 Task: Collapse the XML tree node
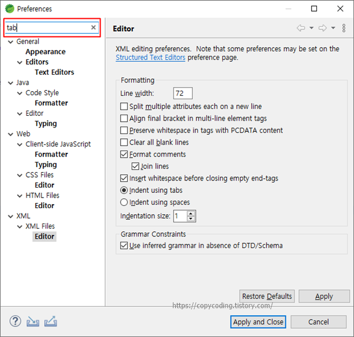click(11, 216)
